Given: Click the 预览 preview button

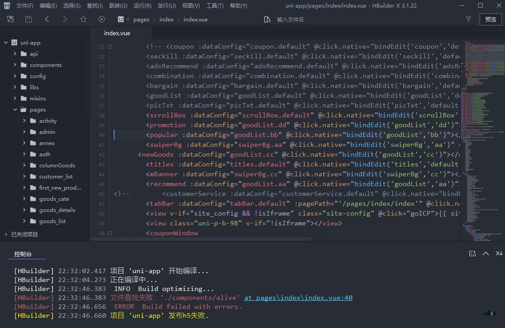Looking at the screenshot, I should click(x=490, y=19).
